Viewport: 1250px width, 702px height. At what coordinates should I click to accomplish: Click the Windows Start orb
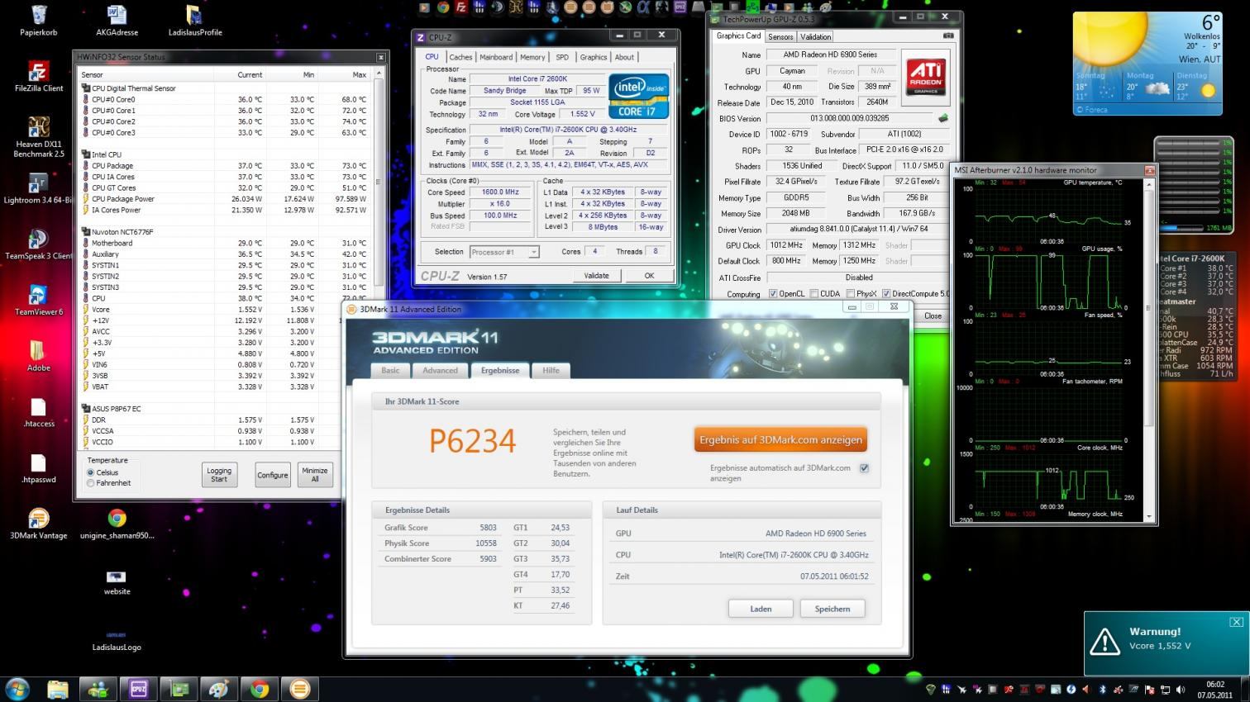click(17, 688)
